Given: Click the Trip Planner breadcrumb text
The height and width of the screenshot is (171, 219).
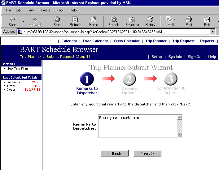Looking at the screenshot, I should tap(30, 57).
